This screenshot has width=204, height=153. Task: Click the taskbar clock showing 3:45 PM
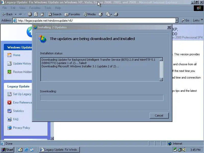195,150
